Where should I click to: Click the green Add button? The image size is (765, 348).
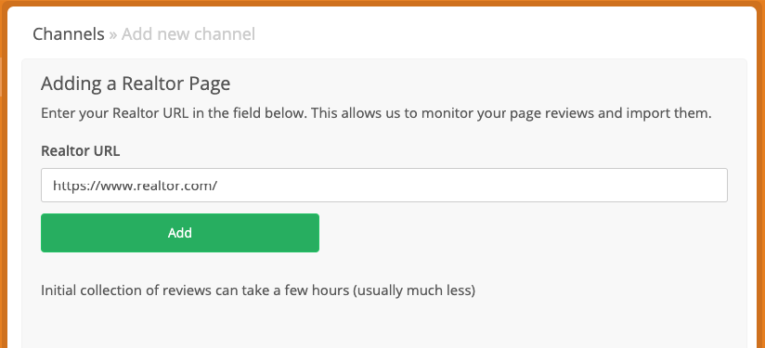(x=180, y=233)
